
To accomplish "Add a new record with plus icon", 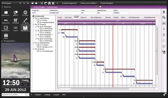I will [x=164, y=29].
